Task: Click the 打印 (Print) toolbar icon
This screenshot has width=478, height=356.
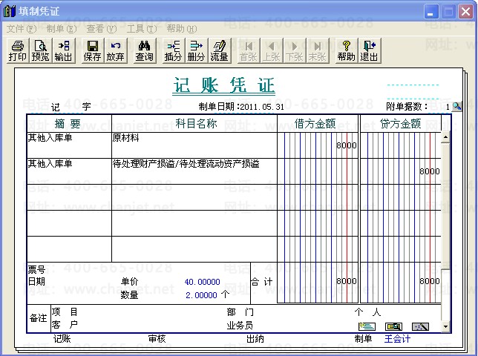Action: (17, 50)
